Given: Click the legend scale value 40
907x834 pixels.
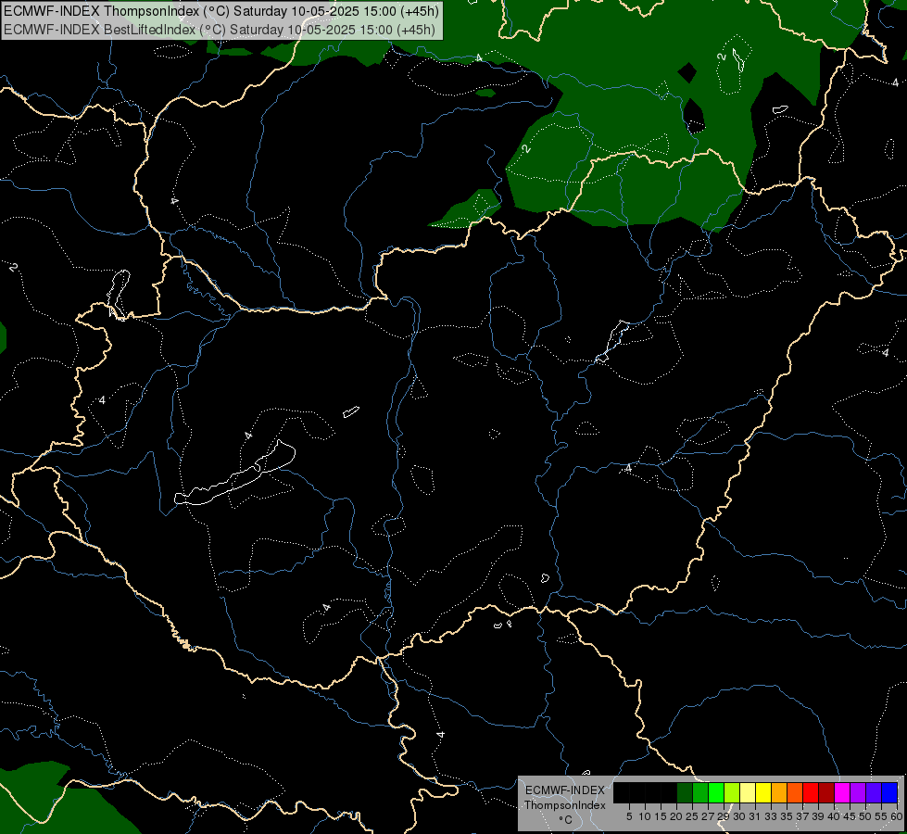Looking at the screenshot, I should click(834, 816).
